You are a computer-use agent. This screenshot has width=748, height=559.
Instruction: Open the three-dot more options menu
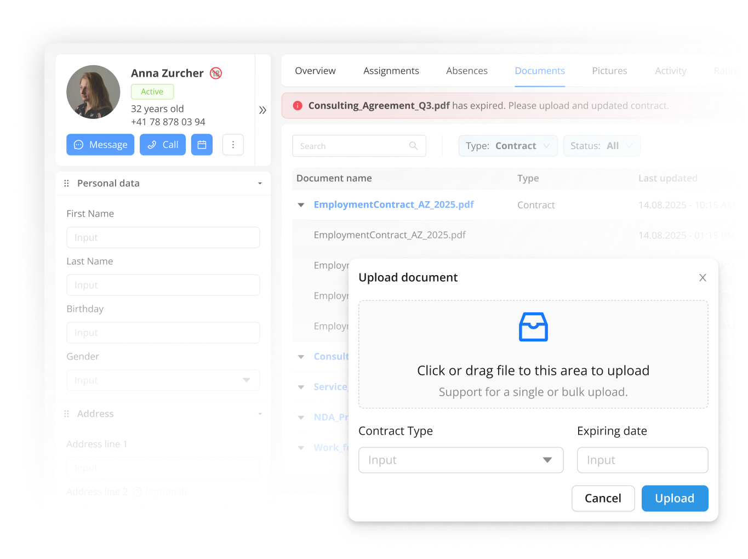pyautogui.click(x=233, y=145)
